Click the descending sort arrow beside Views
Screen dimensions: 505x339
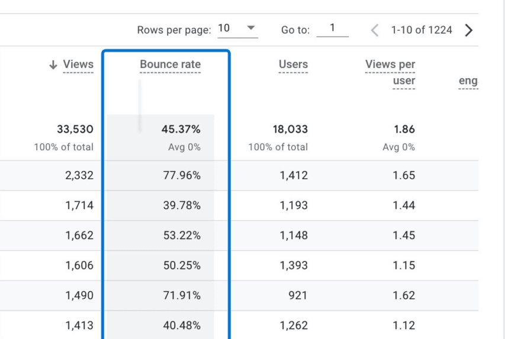pos(53,64)
